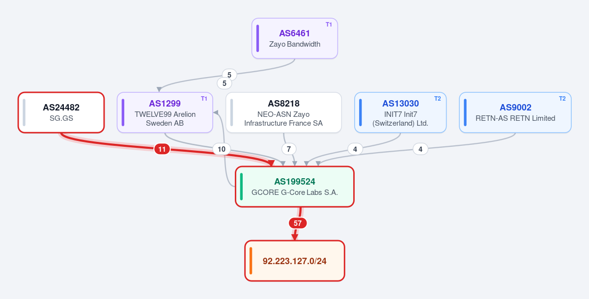The width and height of the screenshot is (589, 299).
Task: Select the AS13030 INIT7 node
Action: 400,112
